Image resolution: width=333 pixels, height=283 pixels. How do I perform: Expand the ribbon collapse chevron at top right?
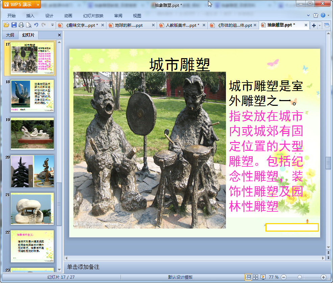point(308,15)
